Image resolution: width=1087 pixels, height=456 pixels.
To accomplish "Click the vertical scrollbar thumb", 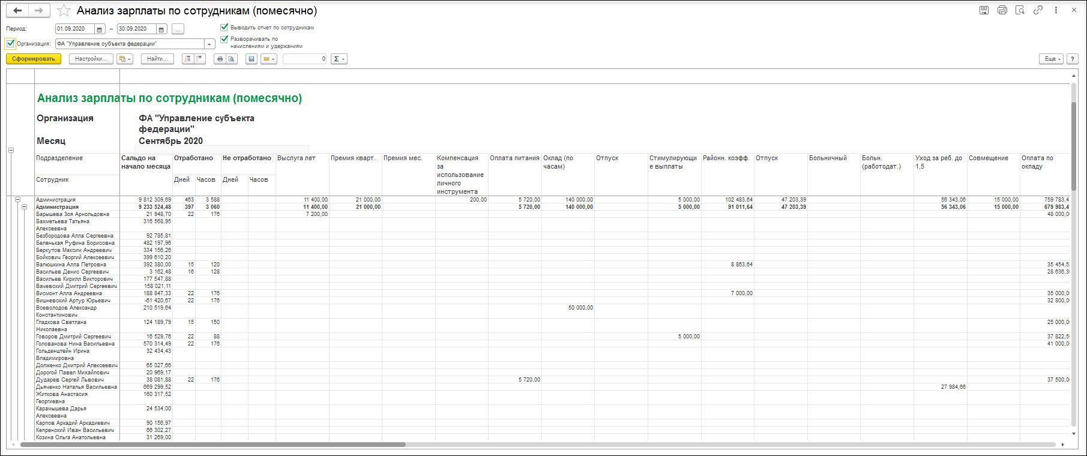I will pos(1074,147).
